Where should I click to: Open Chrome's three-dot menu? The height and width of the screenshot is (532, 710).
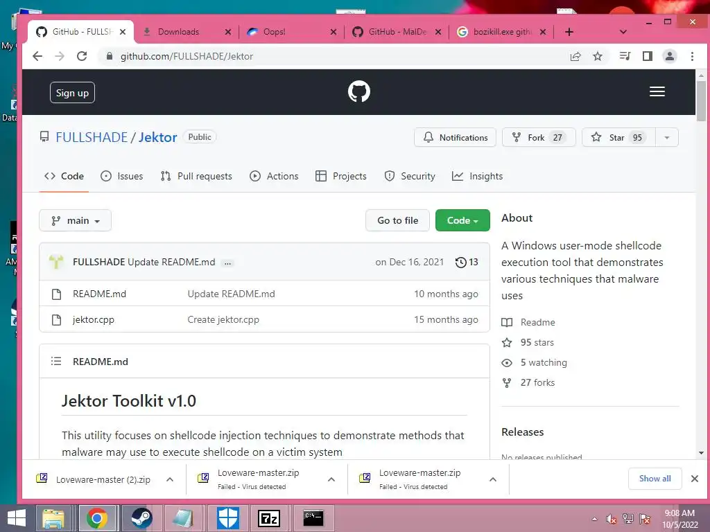pos(692,56)
